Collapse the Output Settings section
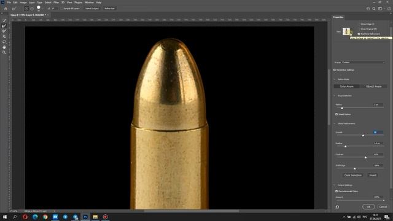Screen dimensions: 393x221 pyautogui.click(x=335, y=185)
